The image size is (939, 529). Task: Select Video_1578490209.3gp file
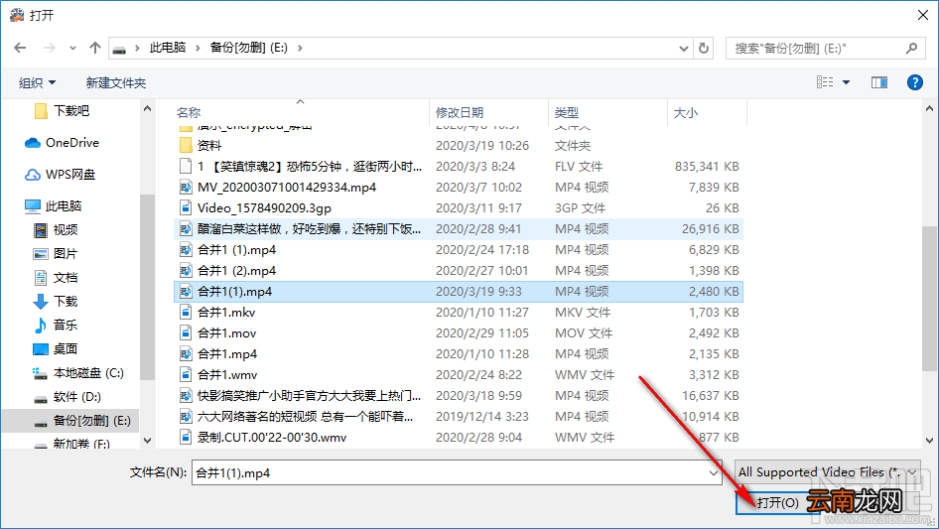[x=264, y=207]
